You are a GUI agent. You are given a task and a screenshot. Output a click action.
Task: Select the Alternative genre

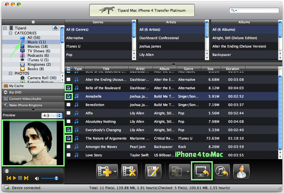point(98,38)
